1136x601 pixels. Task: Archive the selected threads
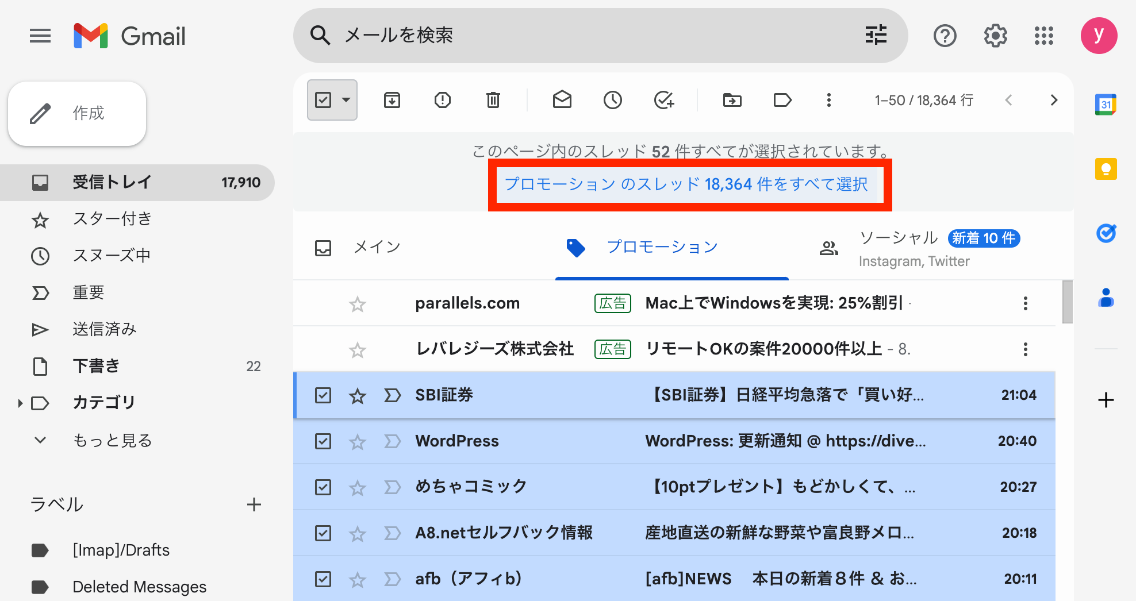[392, 100]
